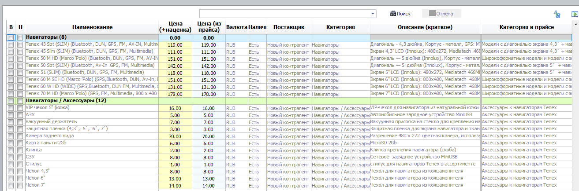Viewport: 579px width, 191px height.
Task: Click the green arrow export icon
Action: (575, 14)
